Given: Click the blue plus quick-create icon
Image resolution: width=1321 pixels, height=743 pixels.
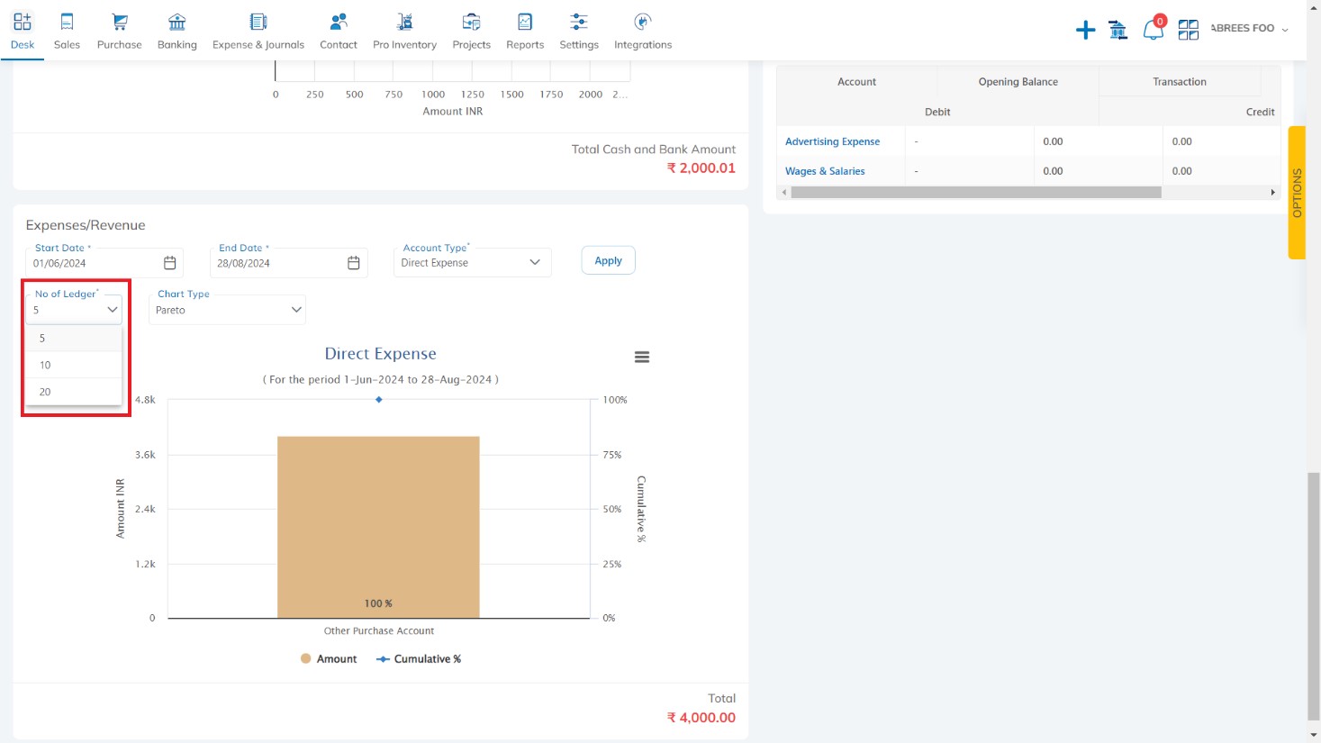Looking at the screenshot, I should pos(1086,30).
